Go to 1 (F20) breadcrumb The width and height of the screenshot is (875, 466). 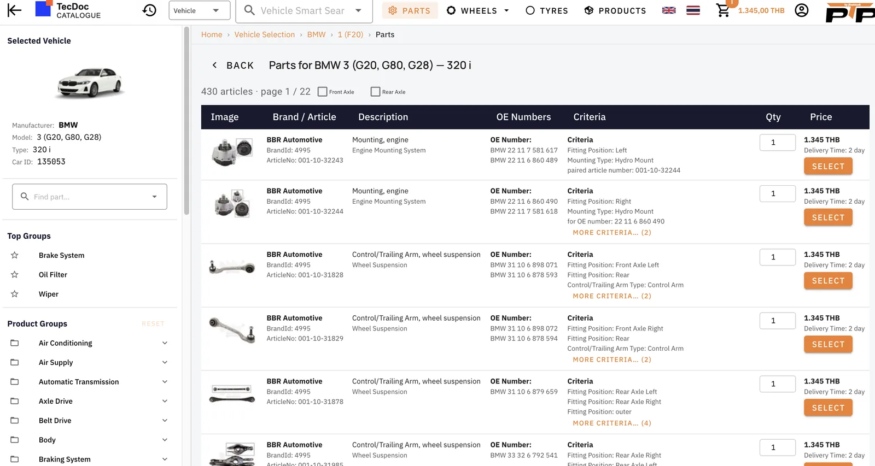[351, 34]
